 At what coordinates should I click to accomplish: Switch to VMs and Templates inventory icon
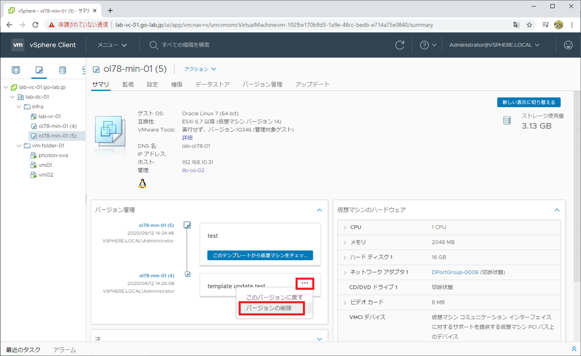tap(39, 70)
